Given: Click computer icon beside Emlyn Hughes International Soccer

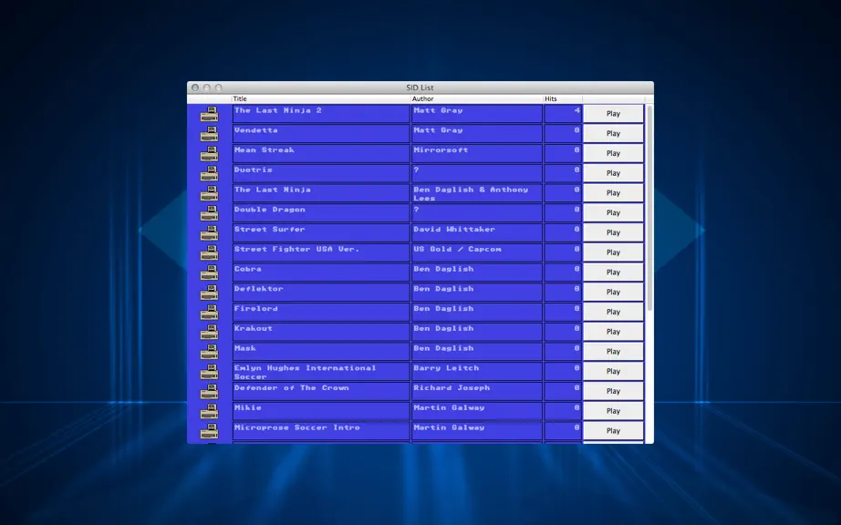Looking at the screenshot, I should coord(209,372).
